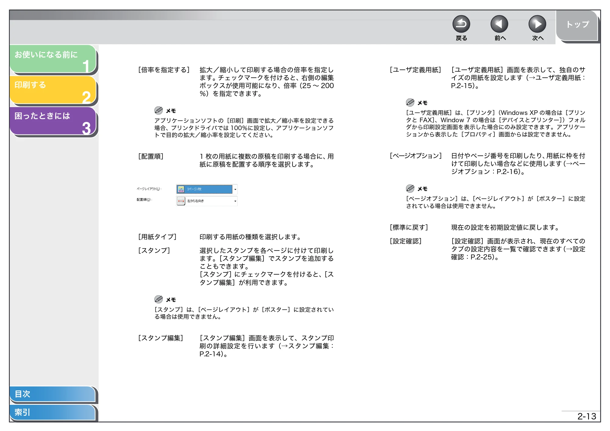Click the dropdown arrow of ページレイアウト combo
Image resolution: width=610 pixels, height=431 pixels.
pos(235,189)
